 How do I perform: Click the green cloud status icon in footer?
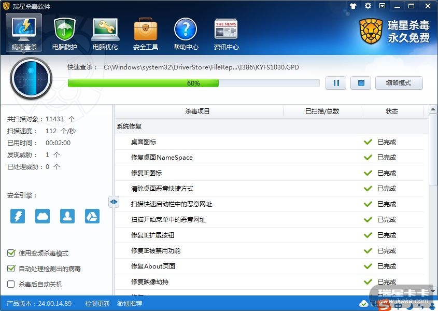tap(363, 303)
